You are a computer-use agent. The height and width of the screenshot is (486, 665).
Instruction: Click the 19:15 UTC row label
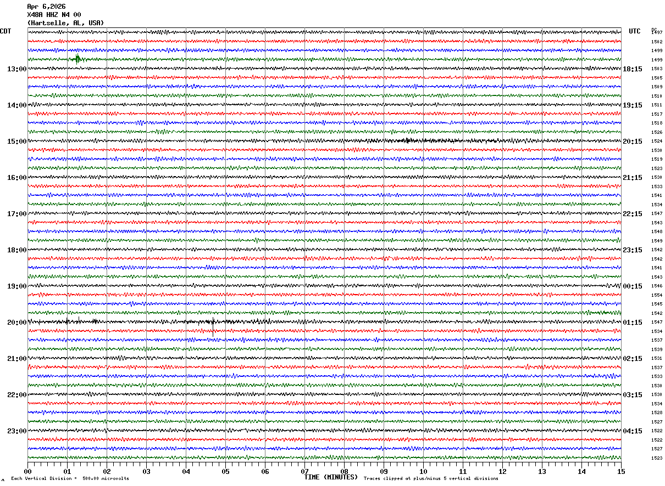[x=633, y=105]
